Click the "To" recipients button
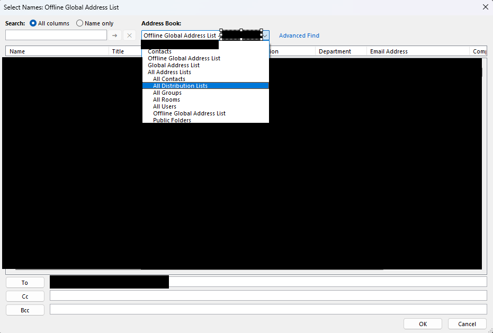 [x=25, y=282]
